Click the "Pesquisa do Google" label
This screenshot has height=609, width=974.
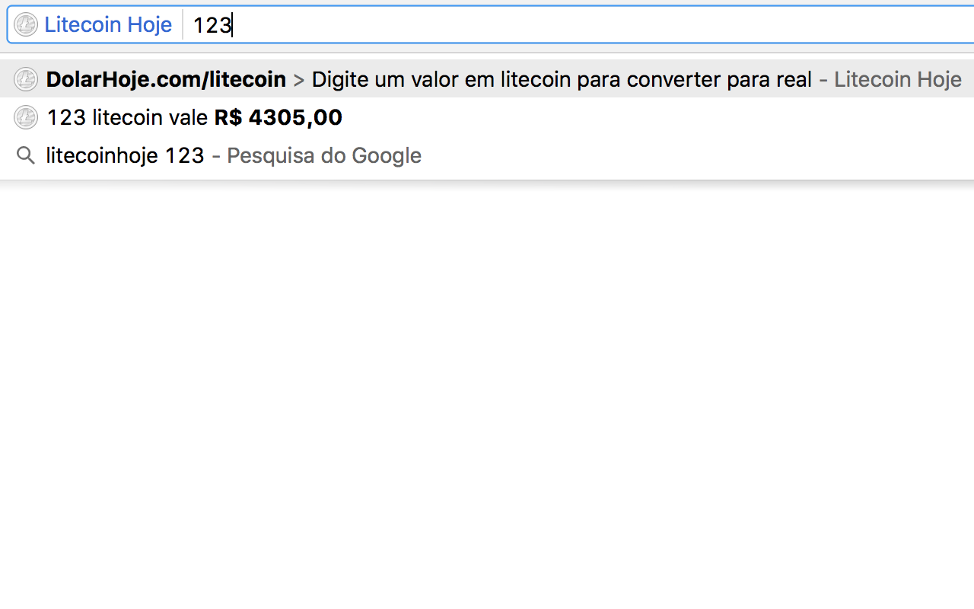click(324, 155)
